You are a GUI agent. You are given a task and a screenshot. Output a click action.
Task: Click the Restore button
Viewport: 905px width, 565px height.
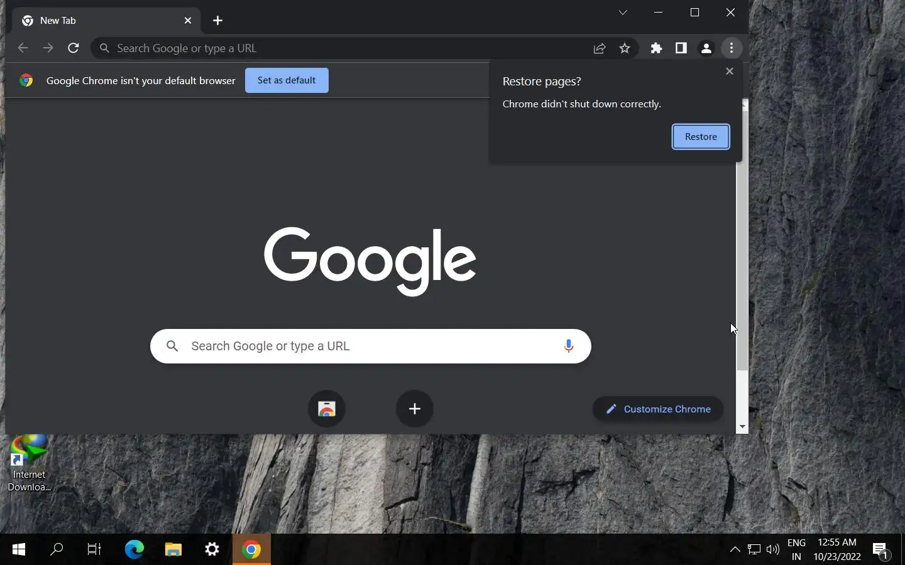(701, 137)
